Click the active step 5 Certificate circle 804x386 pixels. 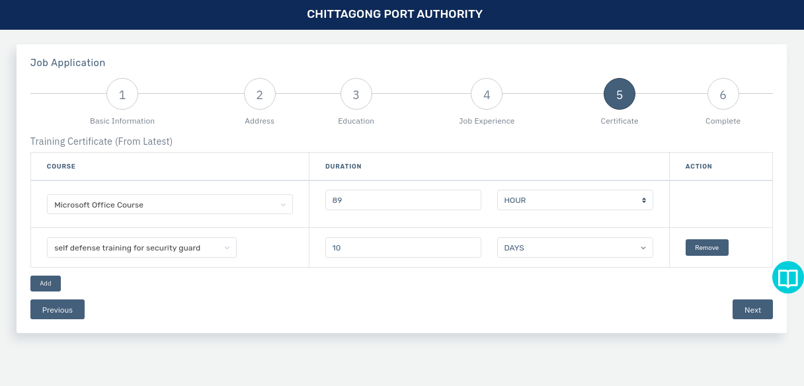pos(620,95)
